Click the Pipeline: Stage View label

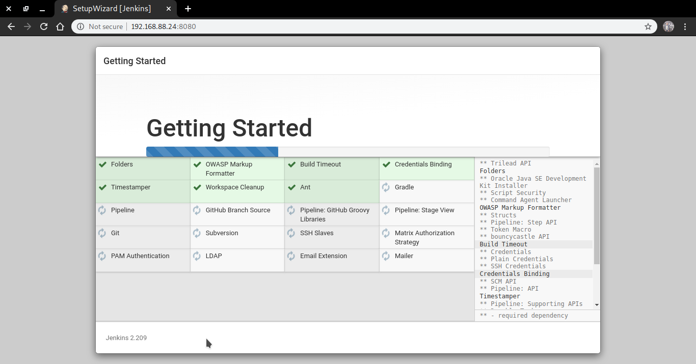click(x=424, y=210)
